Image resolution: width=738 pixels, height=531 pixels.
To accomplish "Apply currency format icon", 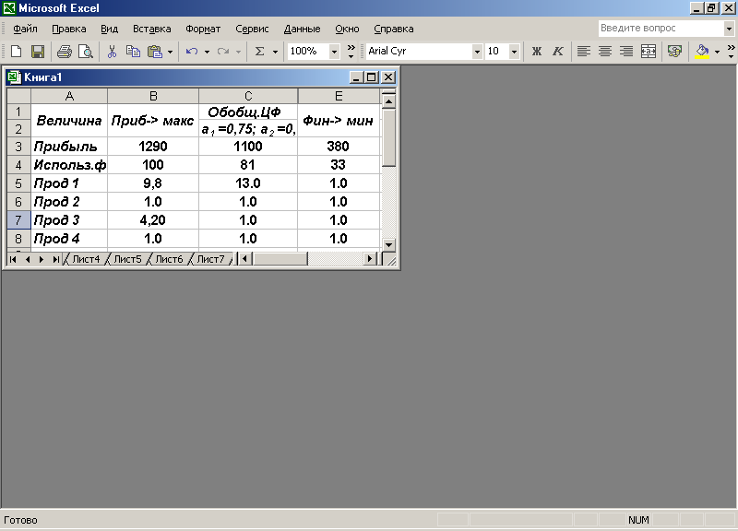I will click(674, 52).
